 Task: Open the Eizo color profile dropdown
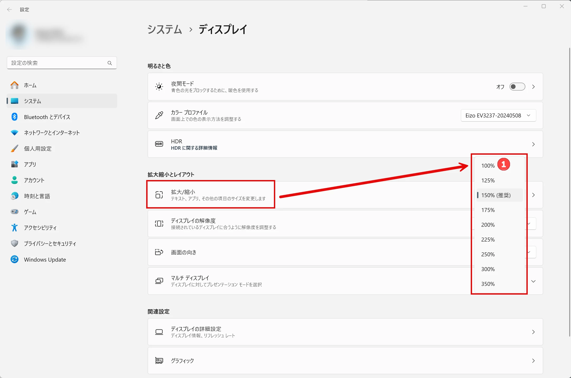(498, 116)
